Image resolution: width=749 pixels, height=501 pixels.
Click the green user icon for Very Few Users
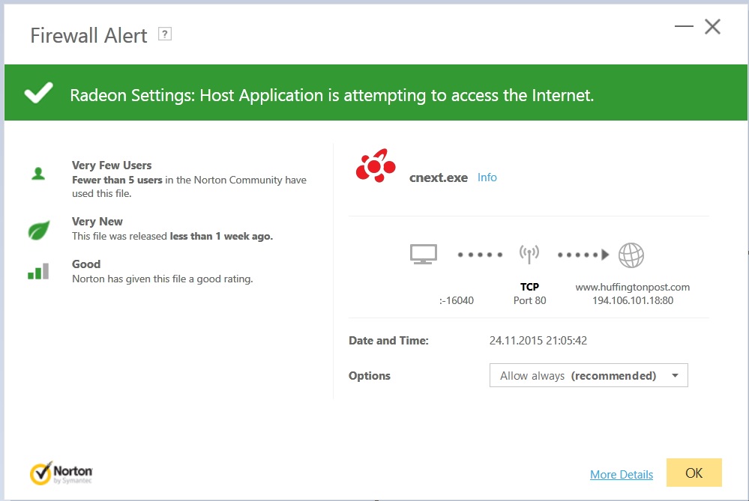coord(38,173)
